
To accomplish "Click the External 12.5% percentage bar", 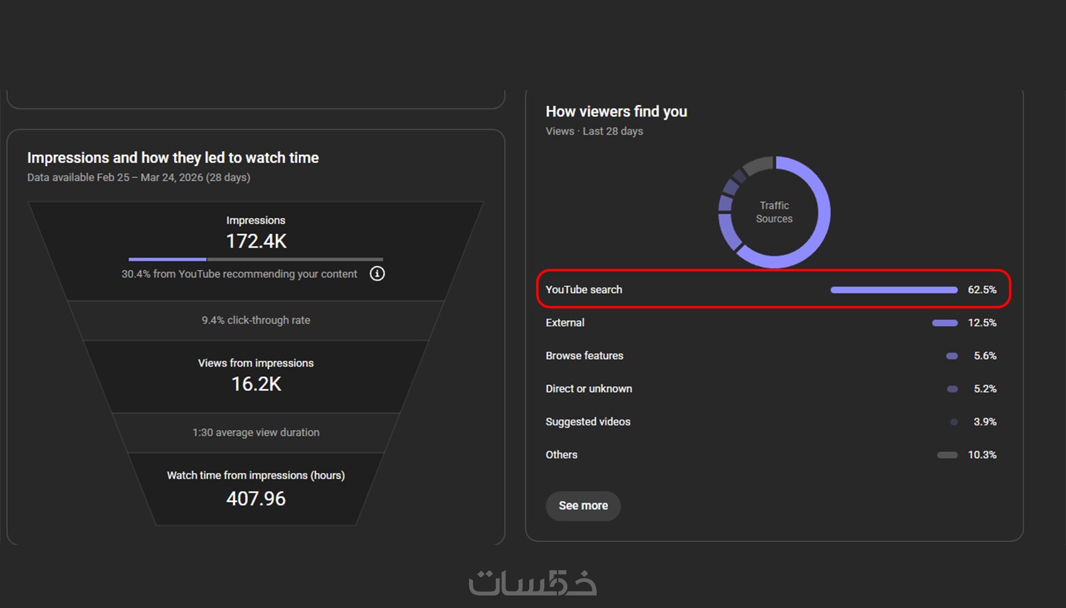I will pos(945,323).
